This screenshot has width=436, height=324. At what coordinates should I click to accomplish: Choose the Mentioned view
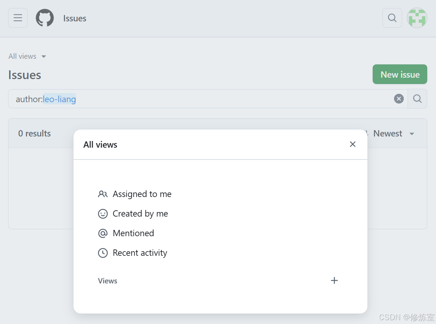[x=133, y=233]
